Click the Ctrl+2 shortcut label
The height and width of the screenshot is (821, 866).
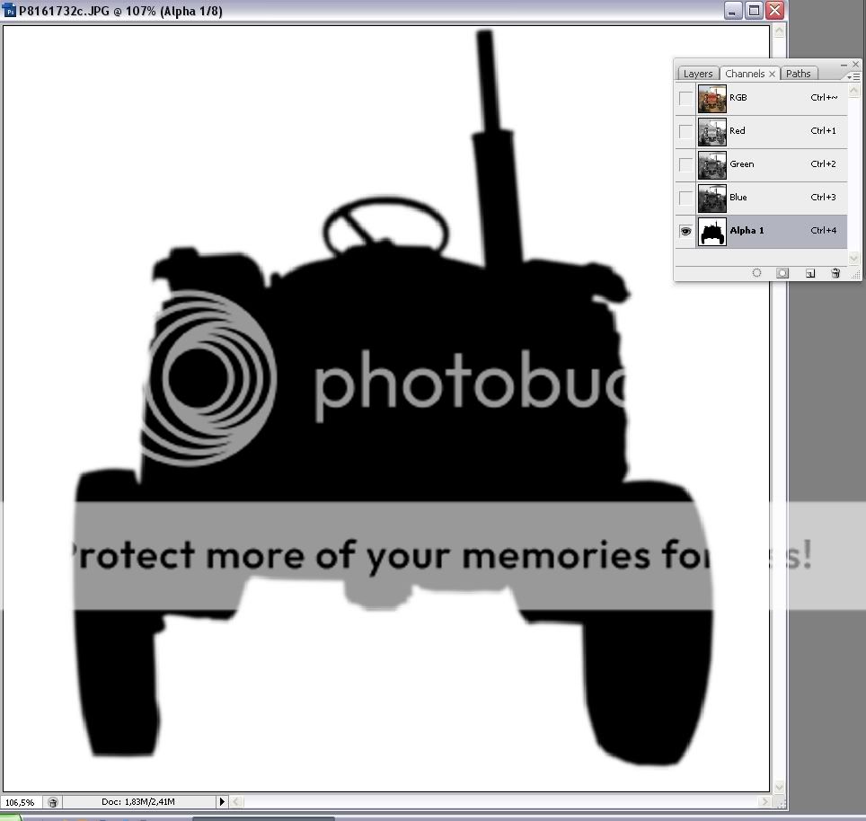click(824, 164)
